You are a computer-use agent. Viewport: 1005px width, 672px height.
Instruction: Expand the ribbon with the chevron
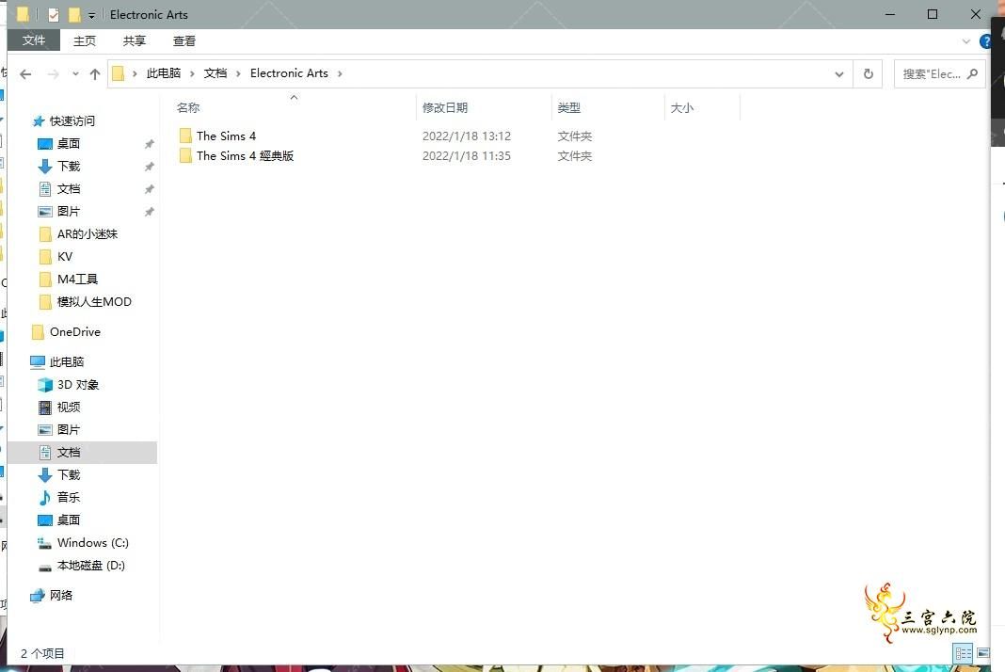965,41
